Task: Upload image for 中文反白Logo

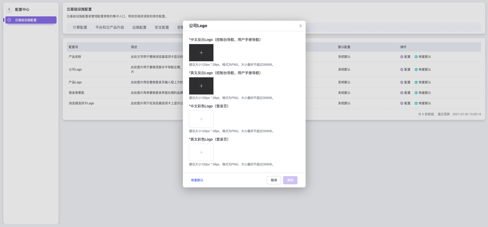Action: [201, 52]
